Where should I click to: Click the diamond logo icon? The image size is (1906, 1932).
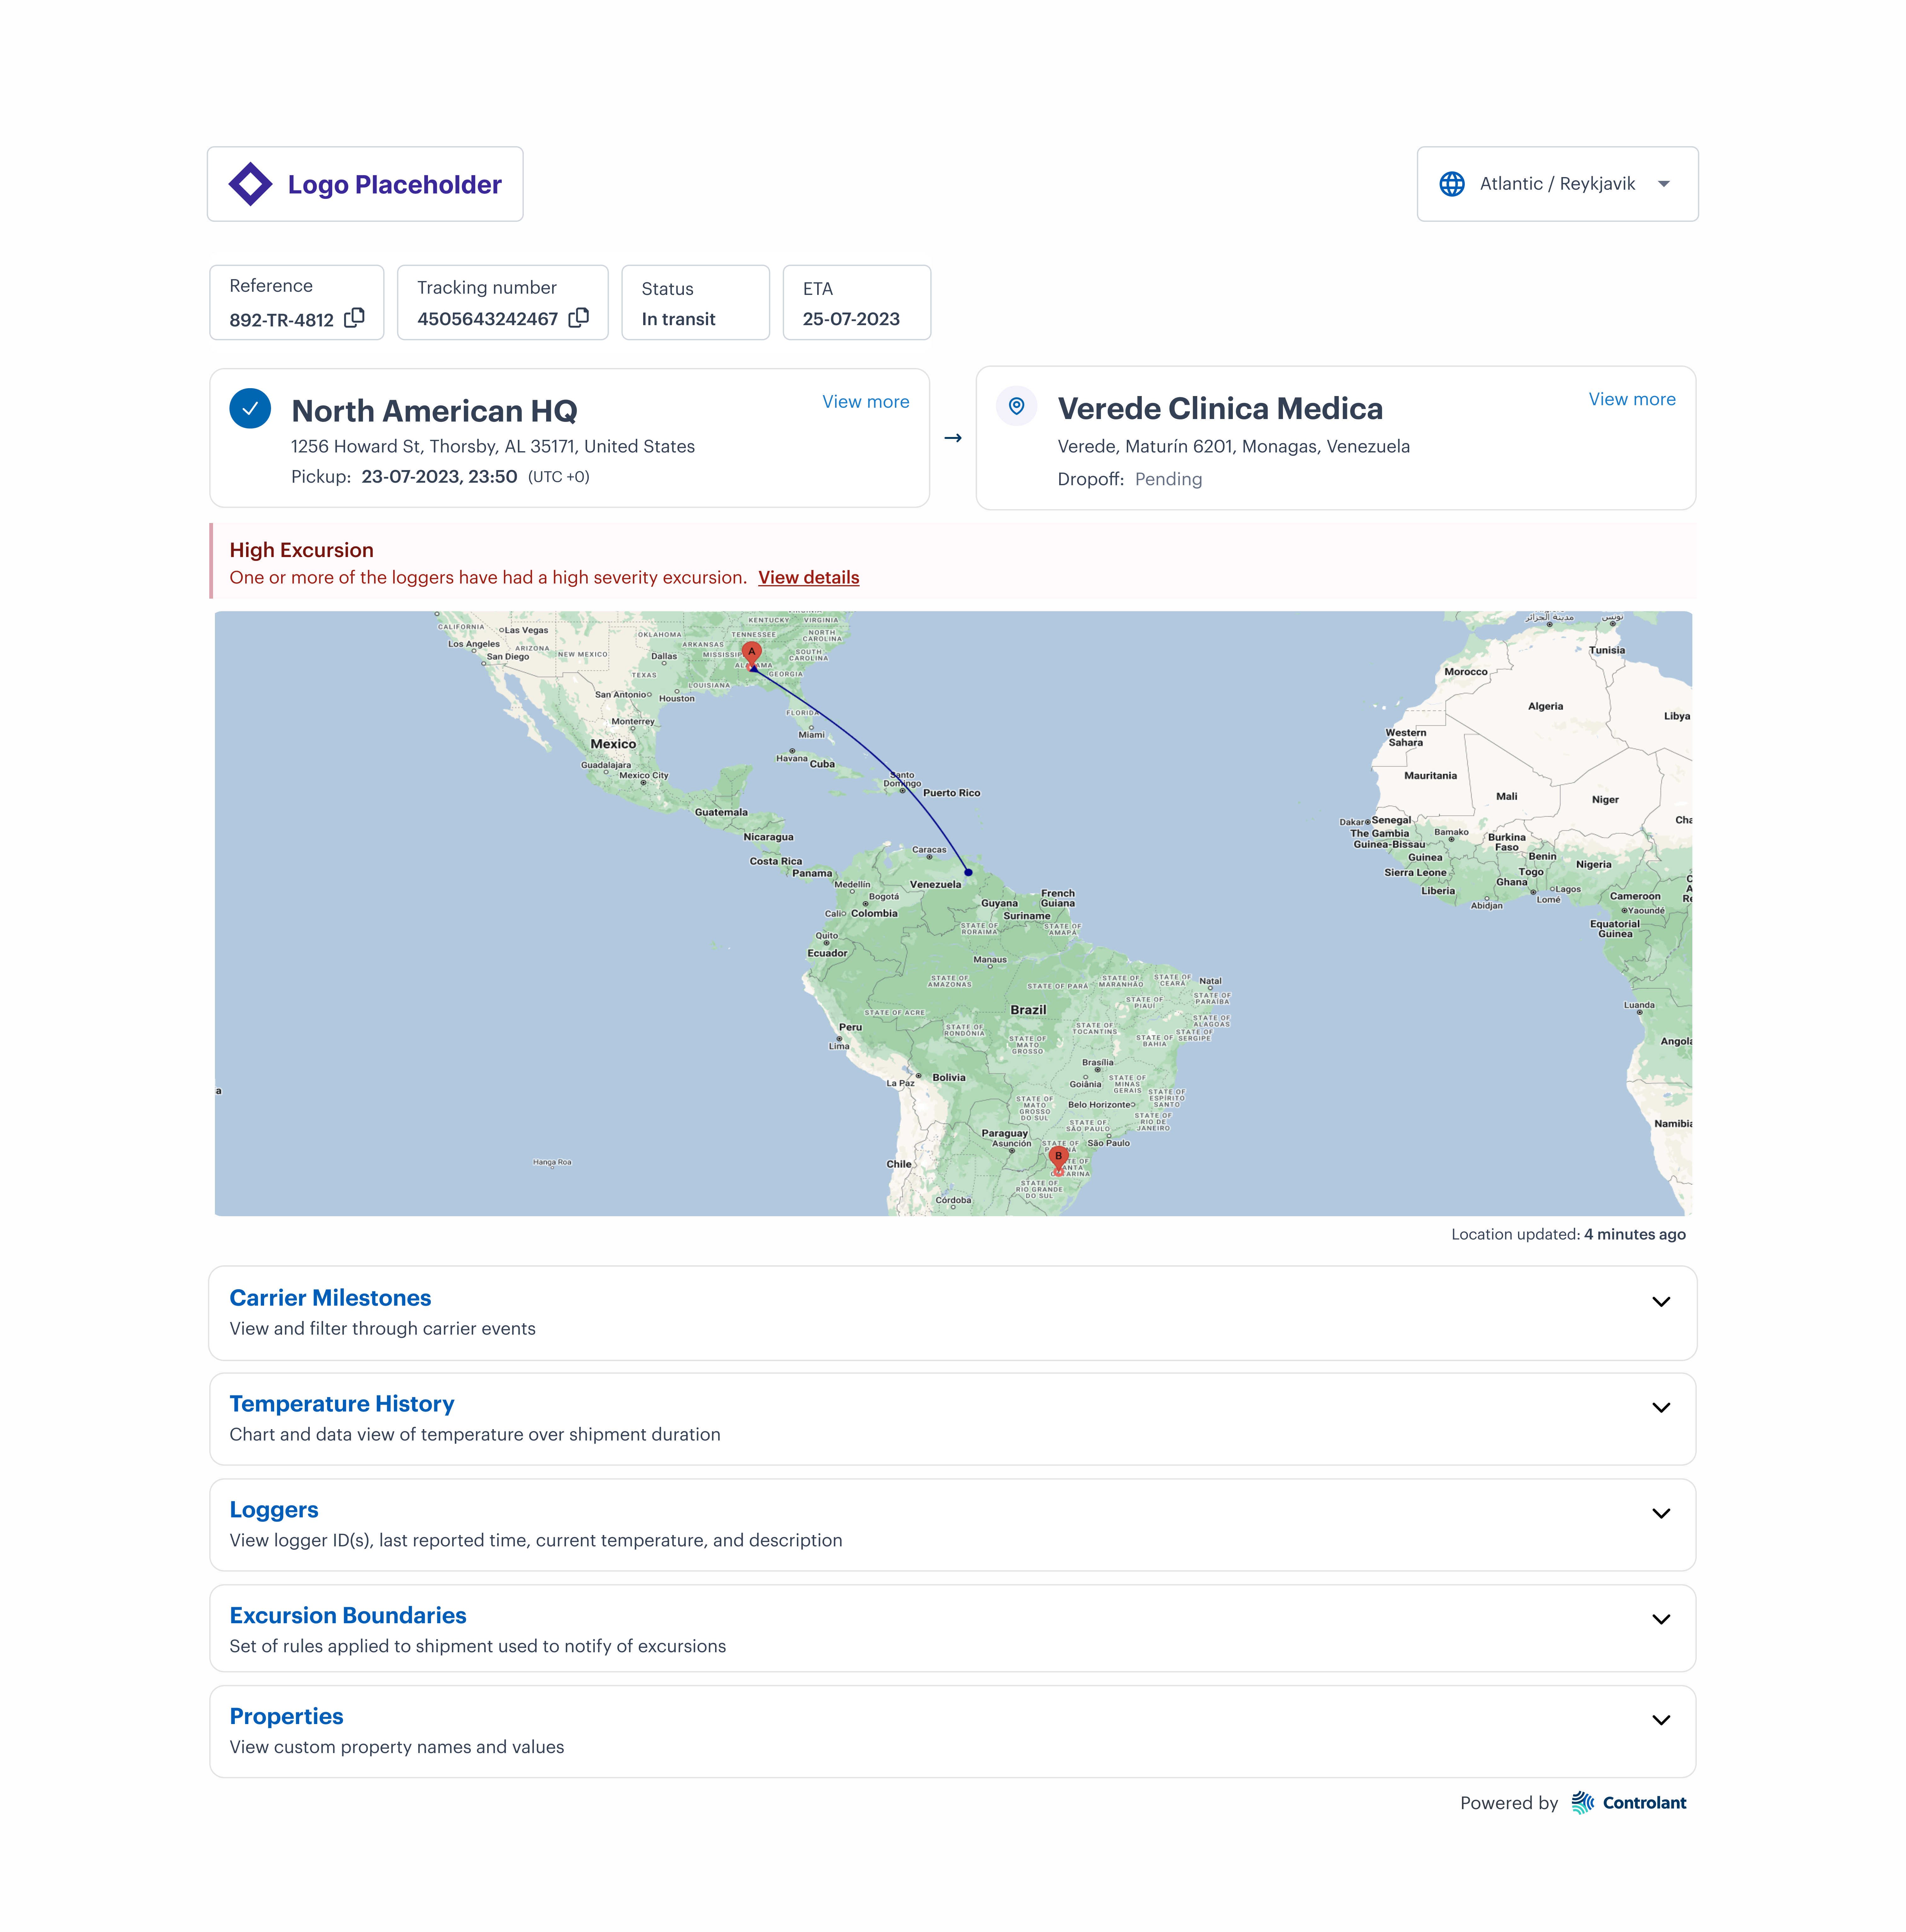[250, 184]
